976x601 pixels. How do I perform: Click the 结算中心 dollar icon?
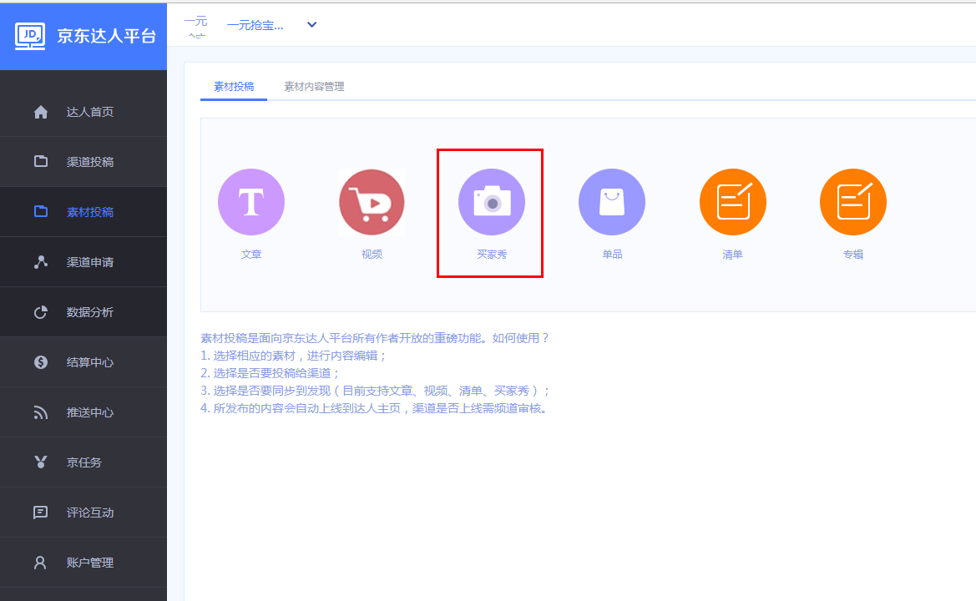pos(41,362)
